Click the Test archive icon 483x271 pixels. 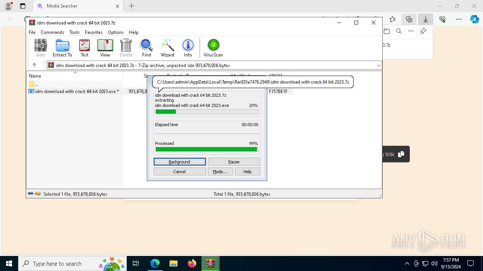(x=85, y=48)
